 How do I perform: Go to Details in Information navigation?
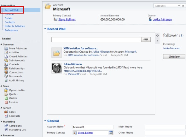(x=9, y=18)
